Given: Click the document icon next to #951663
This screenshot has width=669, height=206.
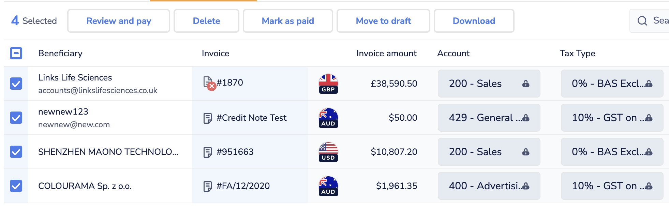Looking at the screenshot, I should (207, 152).
